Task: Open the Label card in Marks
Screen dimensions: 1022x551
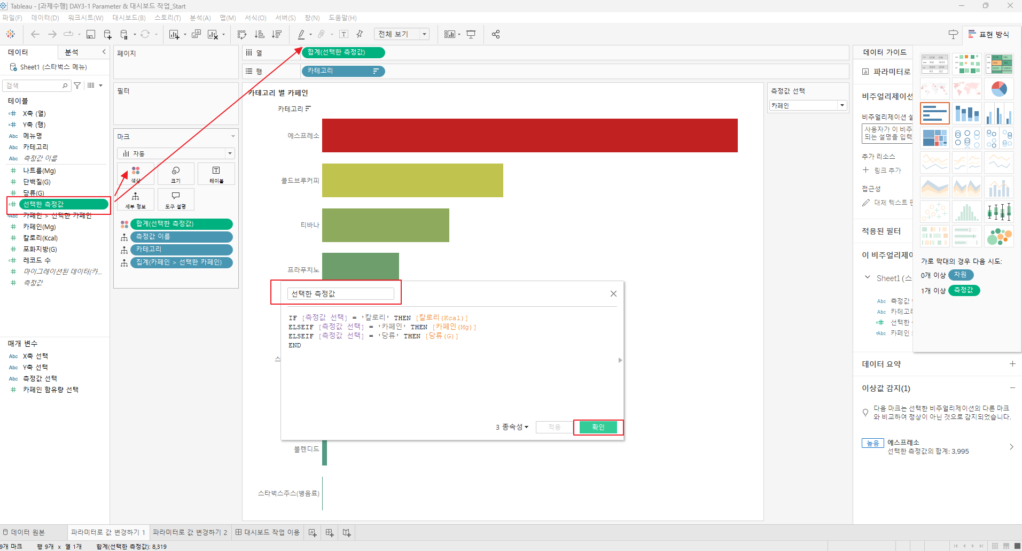Action: click(216, 174)
